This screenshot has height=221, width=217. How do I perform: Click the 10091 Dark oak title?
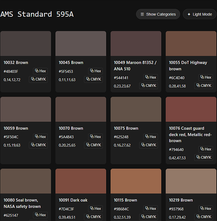73,200
